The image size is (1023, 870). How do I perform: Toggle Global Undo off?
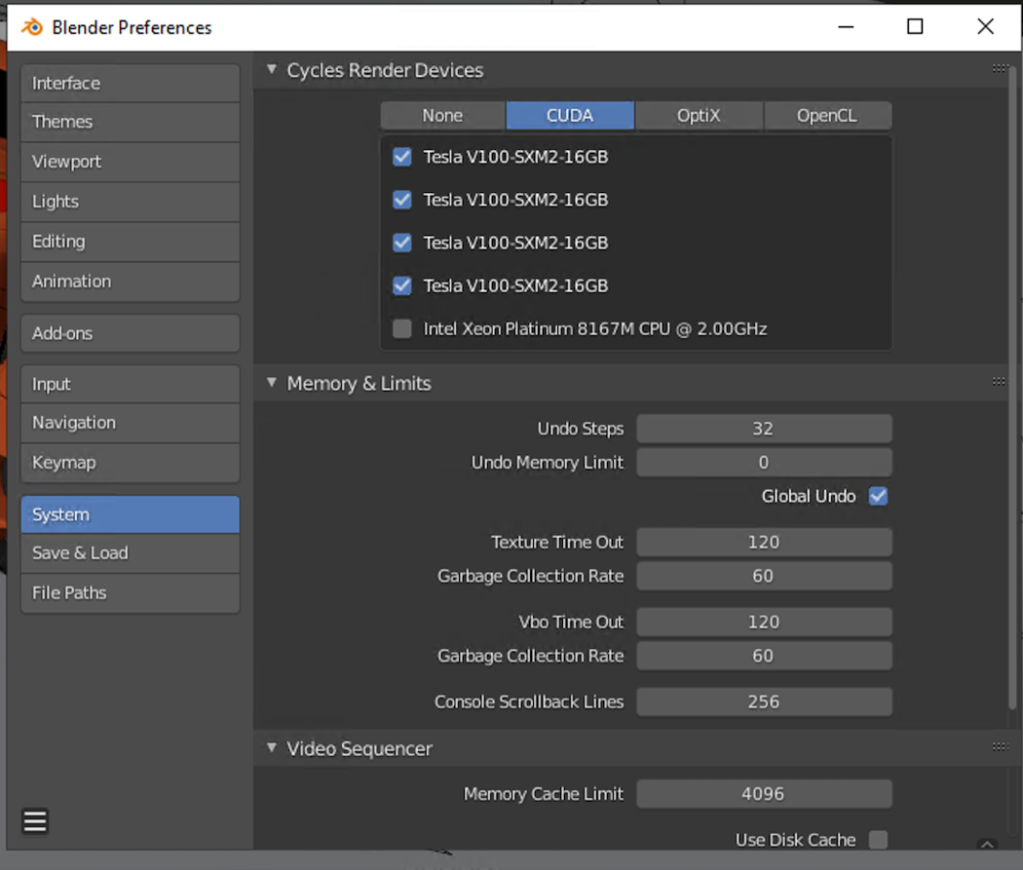[877, 496]
